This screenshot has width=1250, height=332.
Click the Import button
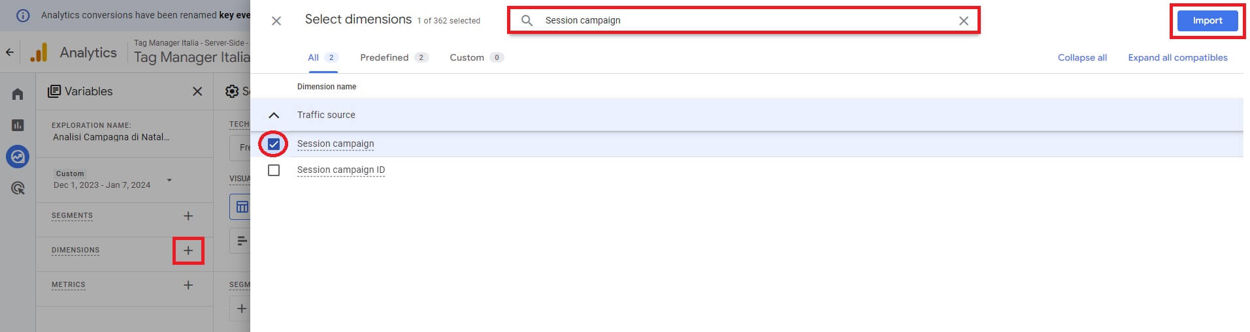click(1208, 21)
